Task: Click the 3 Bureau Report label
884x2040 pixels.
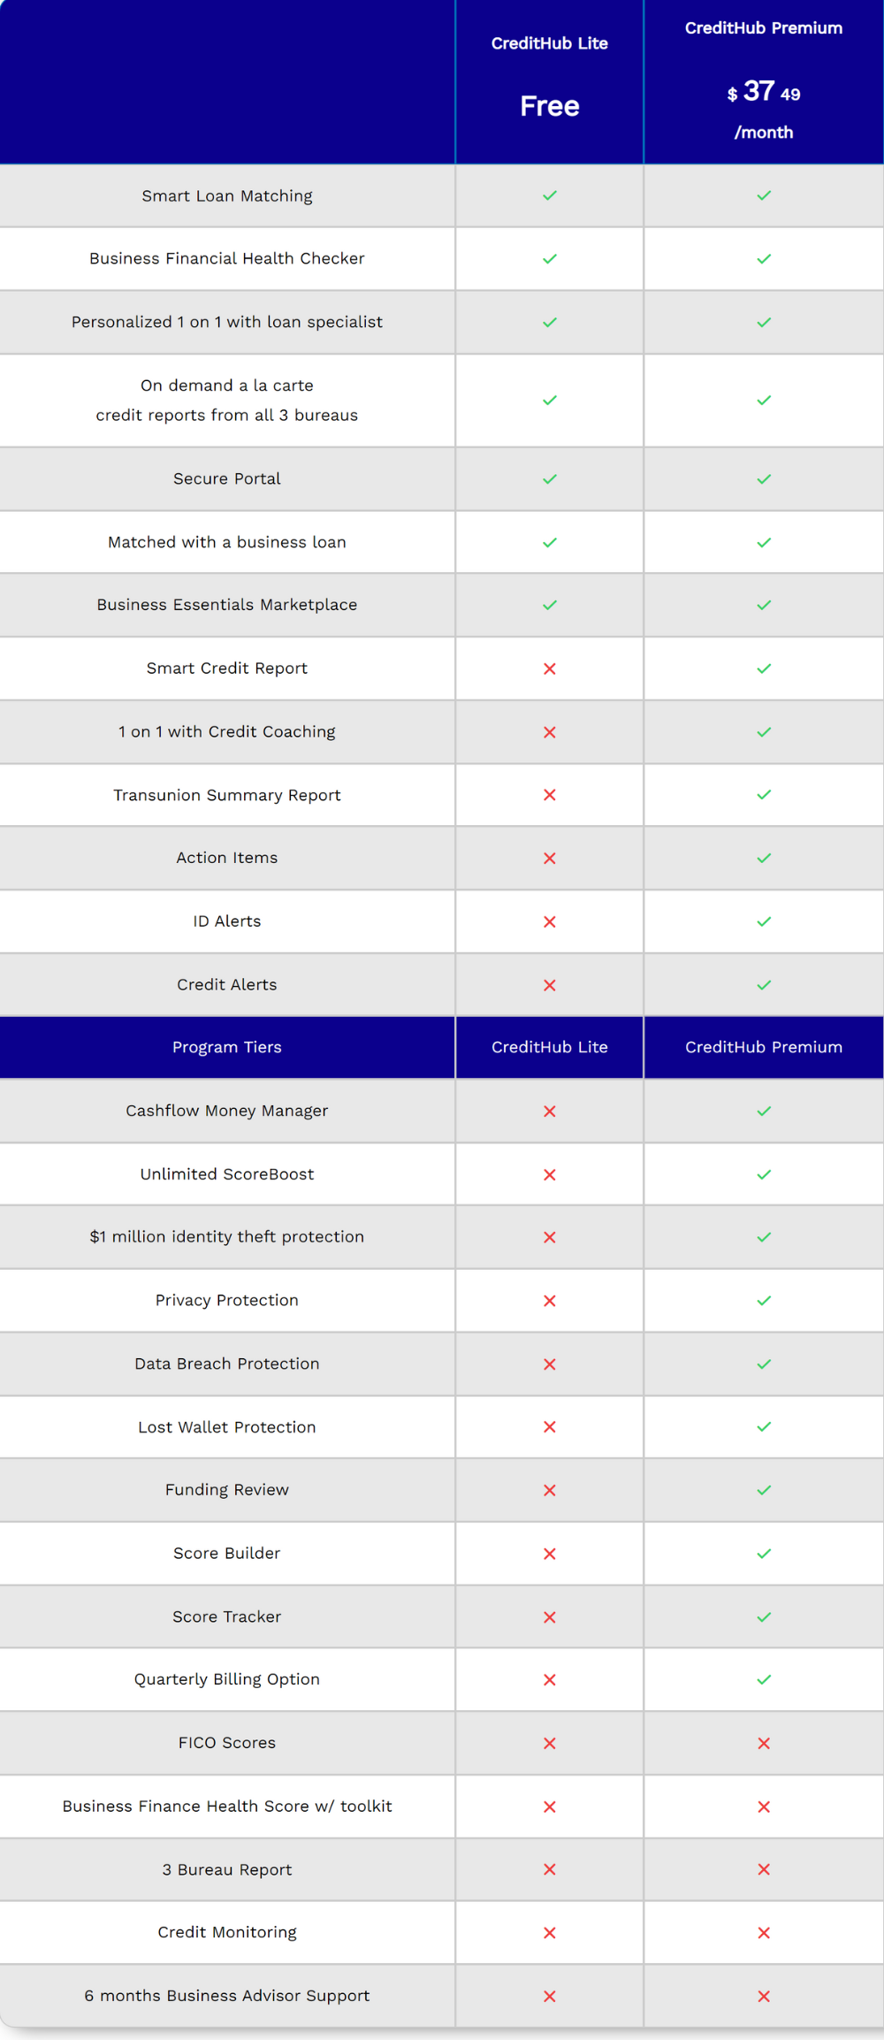Action: [x=227, y=1869]
